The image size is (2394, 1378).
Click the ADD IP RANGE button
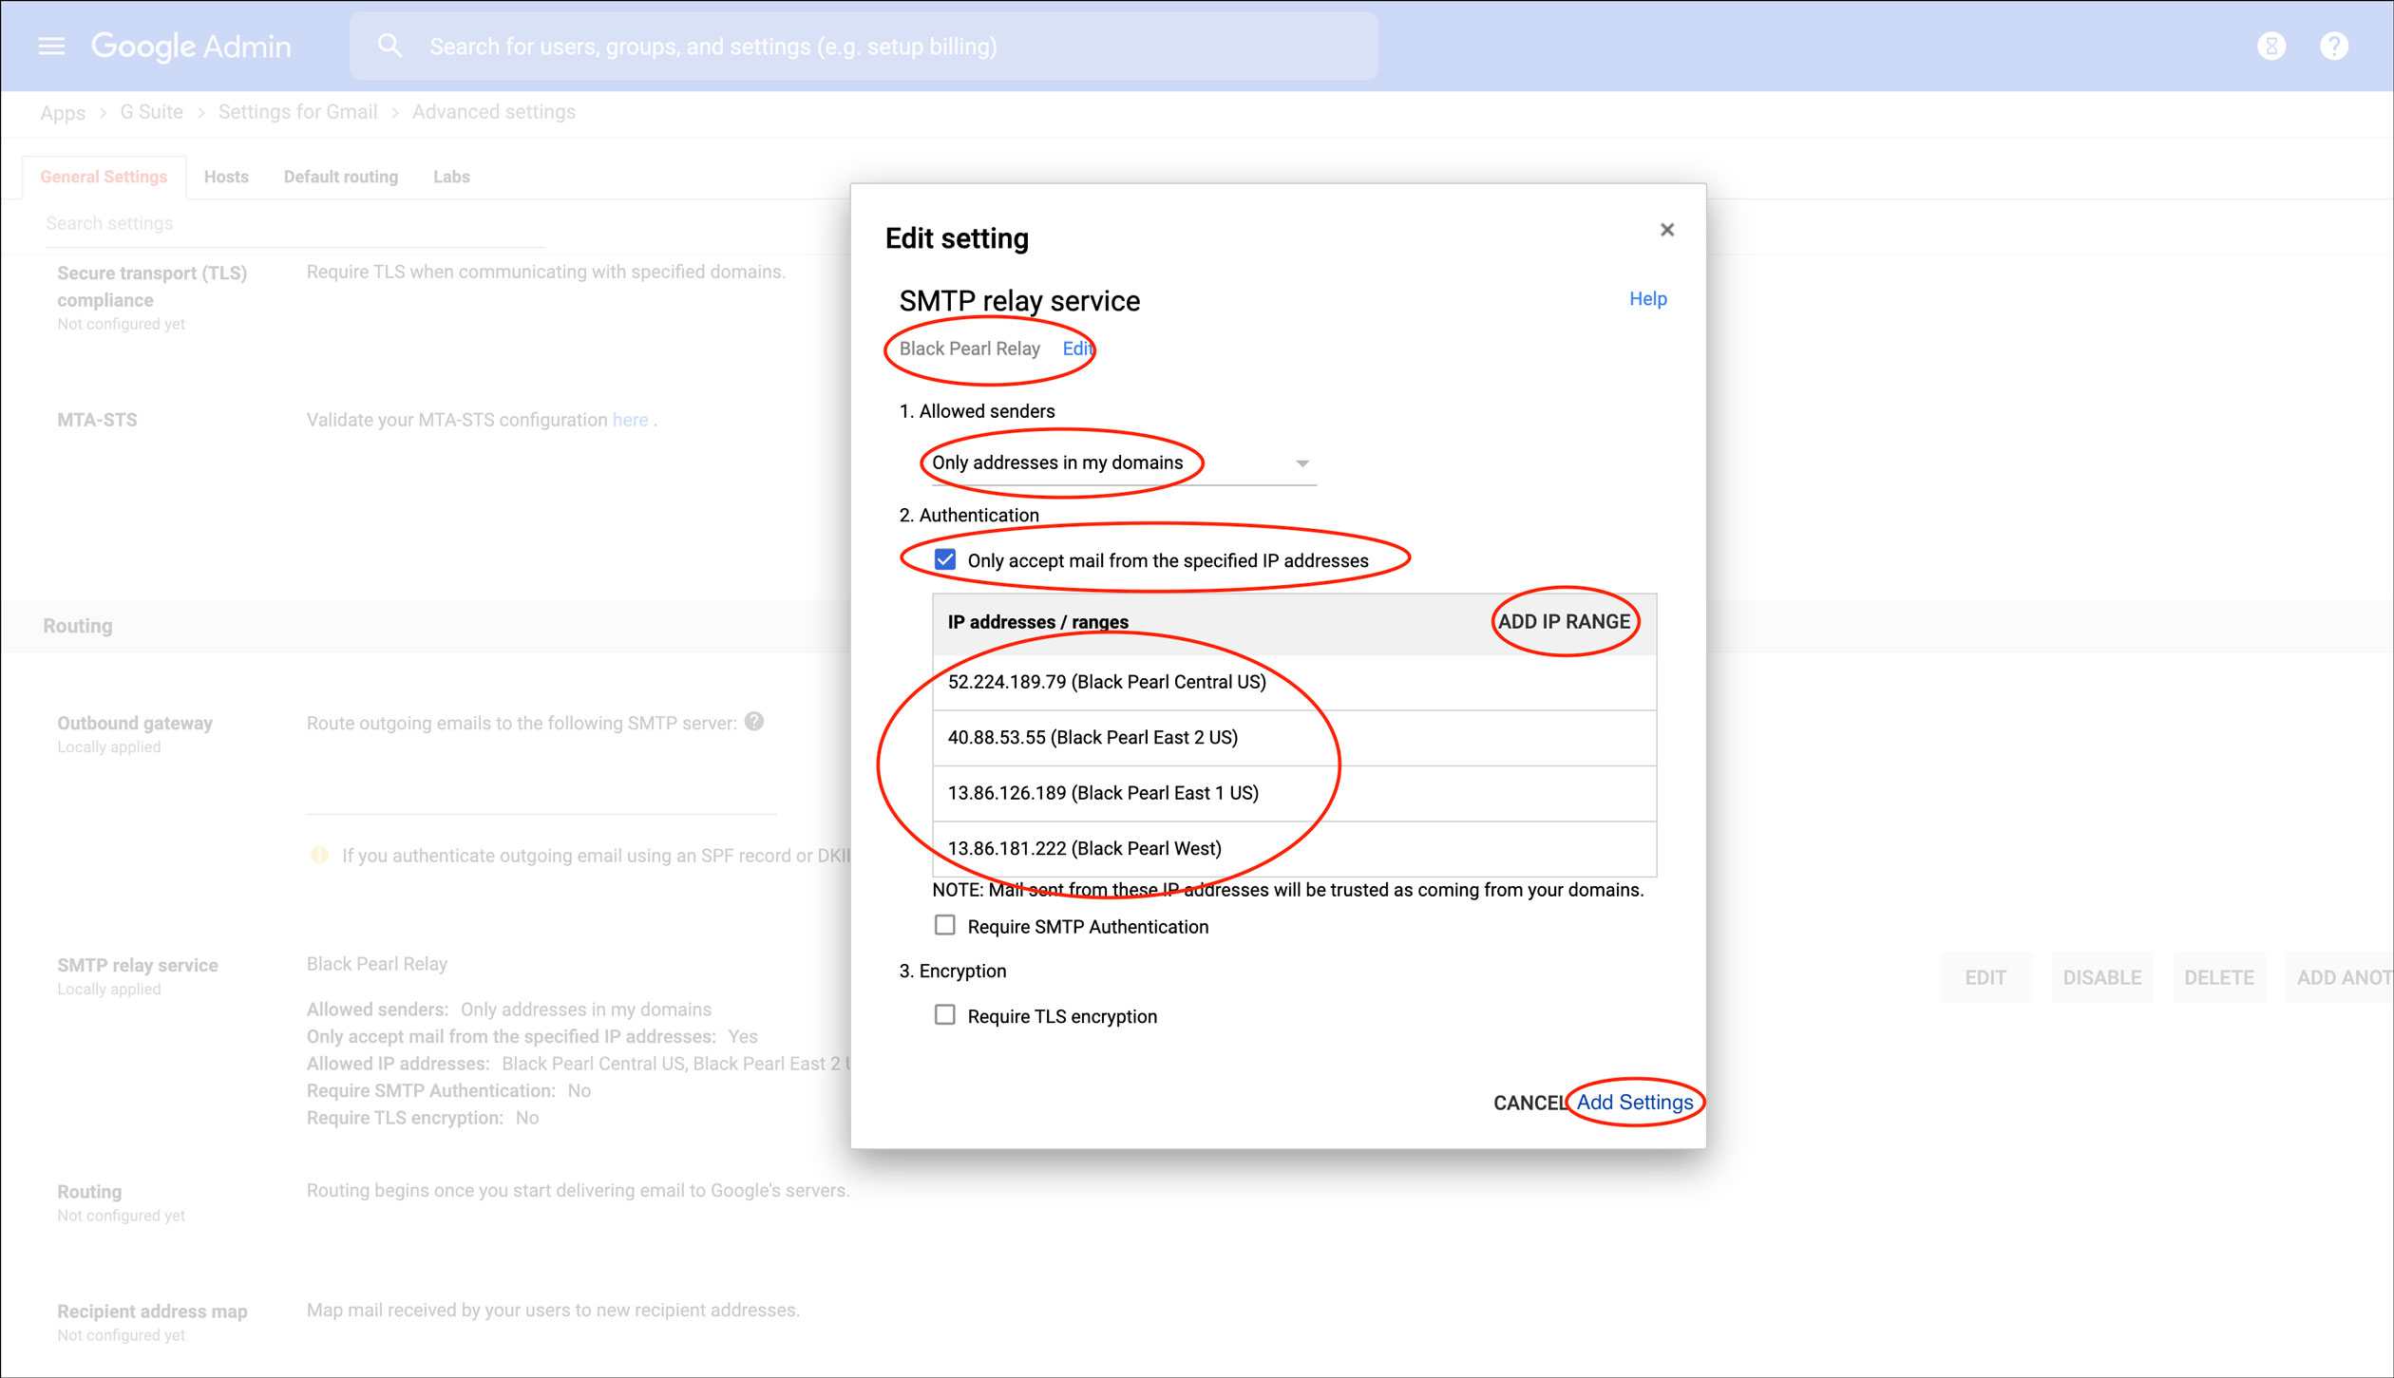tap(1564, 621)
